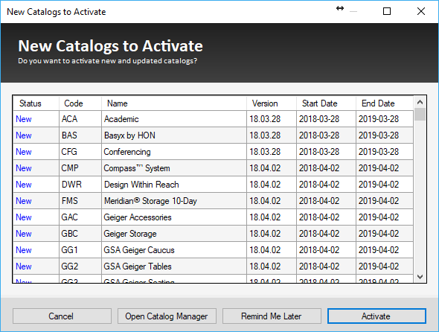The width and height of the screenshot is (439, 332).
Task: Select the GSA Geiger Caucus row
Action: point(213,250)
